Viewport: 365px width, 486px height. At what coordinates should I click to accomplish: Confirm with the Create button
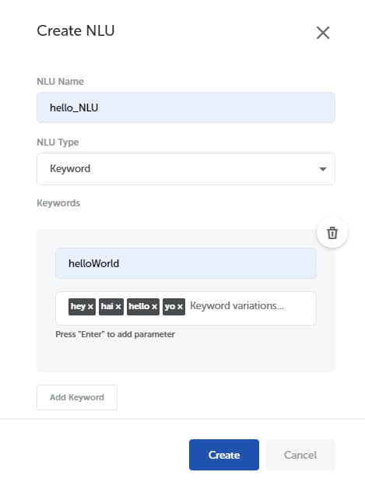click(x=224, y=455)
